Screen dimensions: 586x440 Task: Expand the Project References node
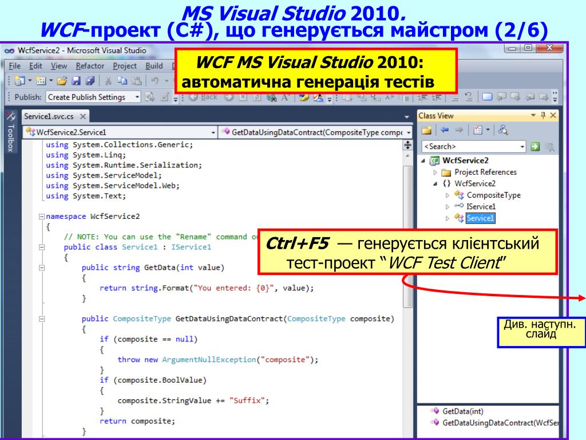point(435,172)
